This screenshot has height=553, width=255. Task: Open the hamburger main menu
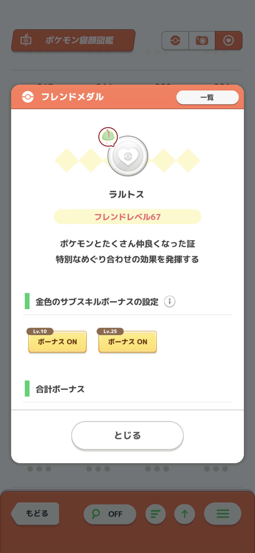tap(223, 514)
